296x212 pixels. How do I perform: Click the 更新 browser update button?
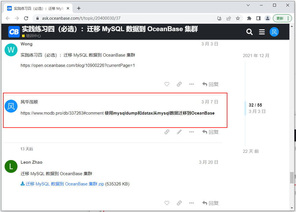click(x=282, y=18)
